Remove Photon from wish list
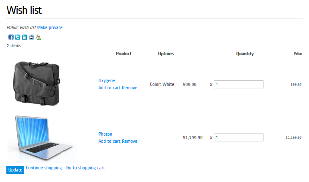309x182 pixels. coord(130,141)
